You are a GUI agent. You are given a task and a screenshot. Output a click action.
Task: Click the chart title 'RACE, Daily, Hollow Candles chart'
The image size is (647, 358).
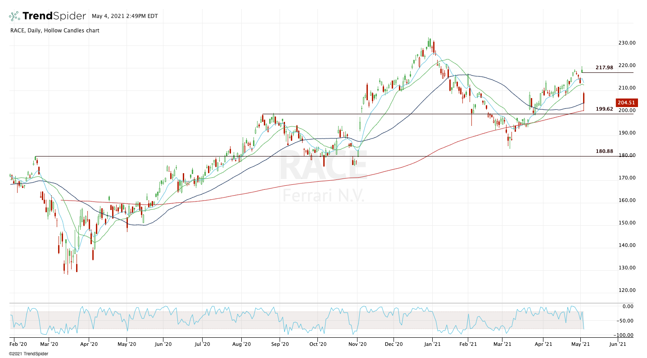[54, 31]
